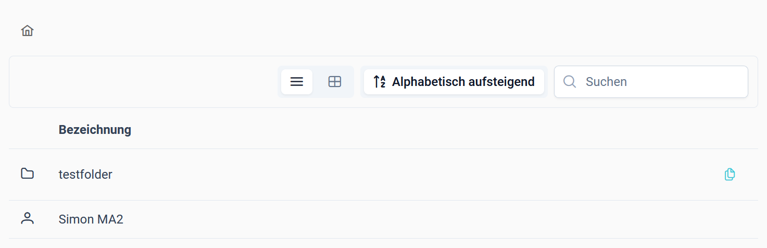
Task: Click the folder icon beside testfolder
Action: tap(27, 174)
